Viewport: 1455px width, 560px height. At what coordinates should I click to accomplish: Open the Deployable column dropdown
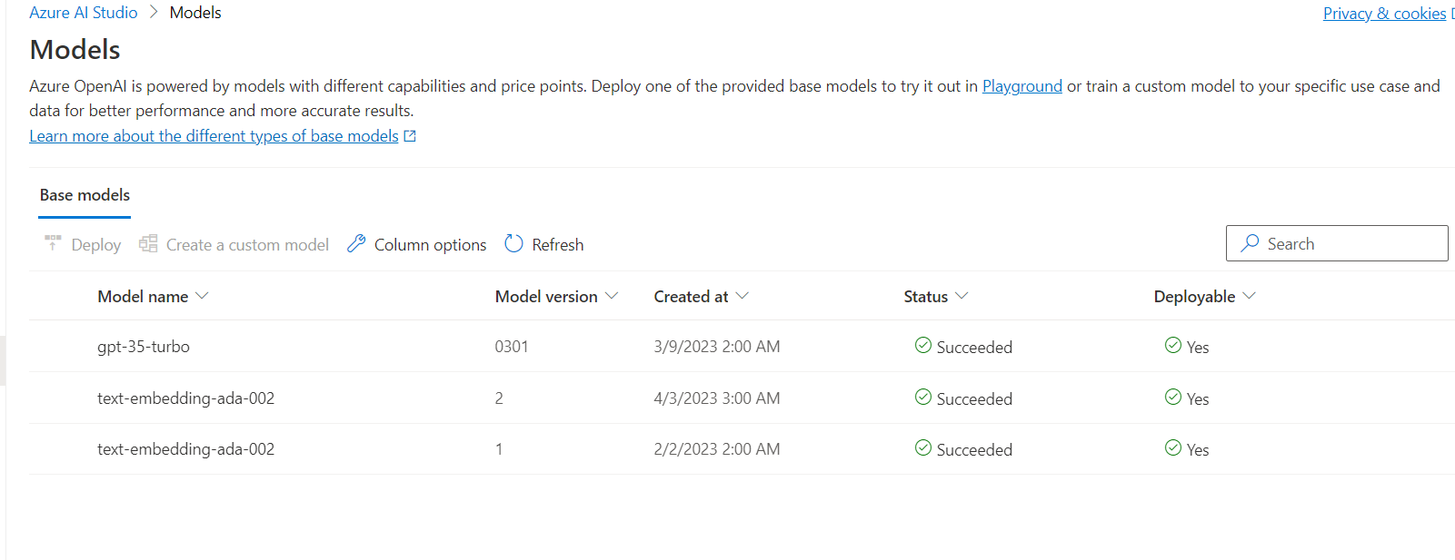pyautogui.click(x=1250, y=296)
